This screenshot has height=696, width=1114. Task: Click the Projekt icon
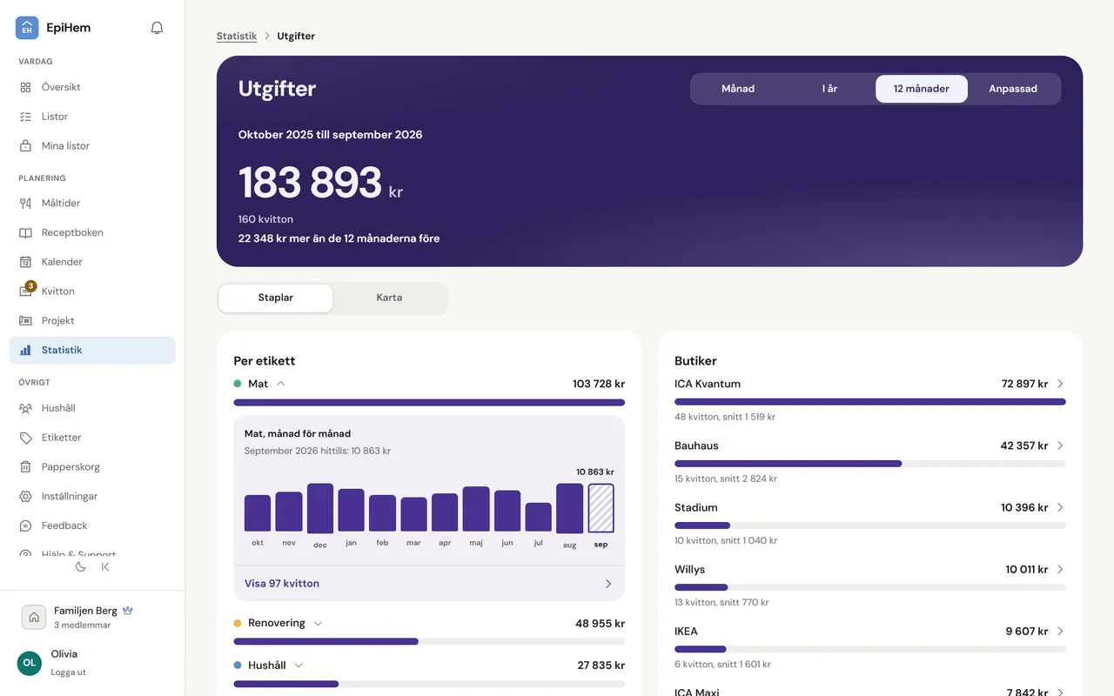tap(26, 321)
